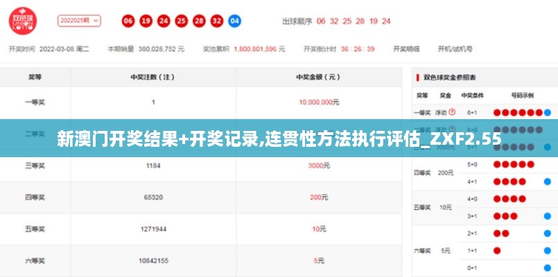
Task: Click the 3000元 amount in the results table
Action: [319, 166]
